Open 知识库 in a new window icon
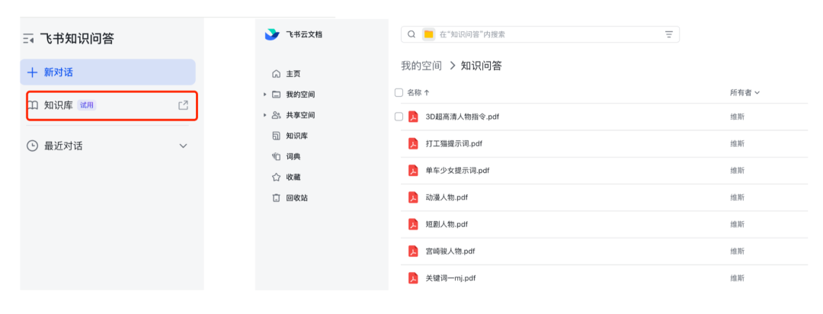 coord(183,105)
